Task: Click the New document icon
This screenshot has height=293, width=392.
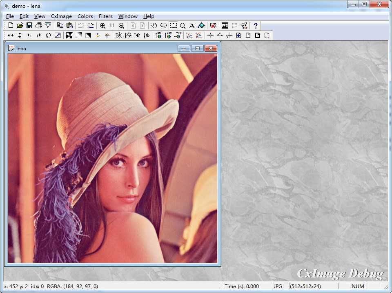Action: tap(11, 26)
